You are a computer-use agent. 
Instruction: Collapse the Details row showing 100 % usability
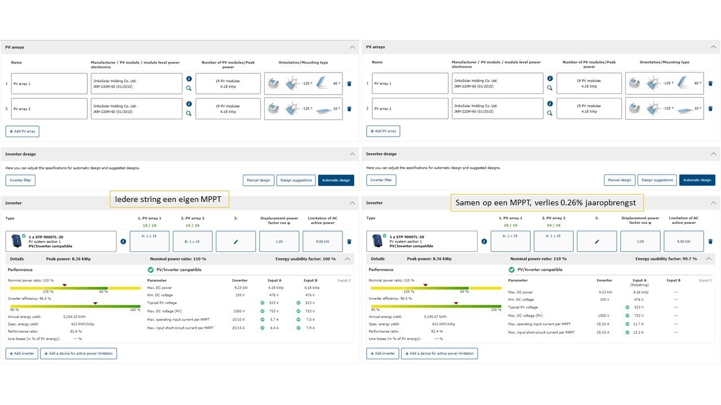click(x=347, y=259)
